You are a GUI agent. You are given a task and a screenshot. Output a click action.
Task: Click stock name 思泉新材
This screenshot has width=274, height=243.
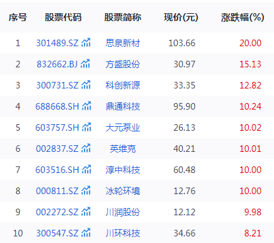(x=123, y=43)
